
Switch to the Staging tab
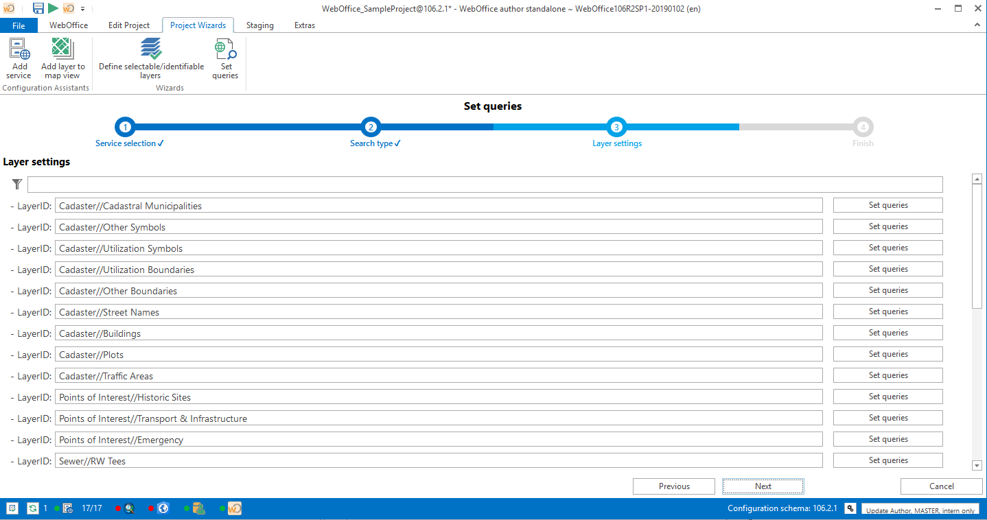(x=259, y=25)
